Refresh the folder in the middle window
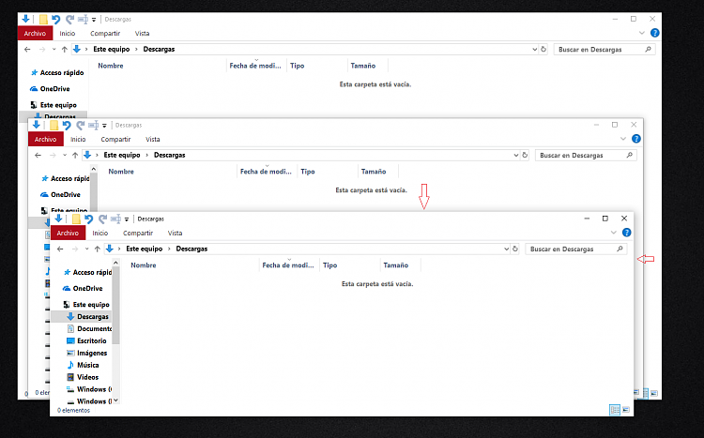704x438 pixels. pos(525,155)
